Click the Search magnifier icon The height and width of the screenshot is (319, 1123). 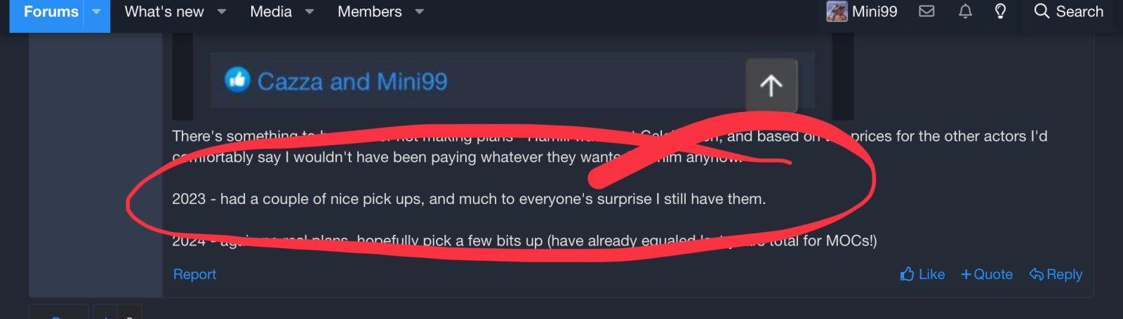click(x=1042, y=11)
